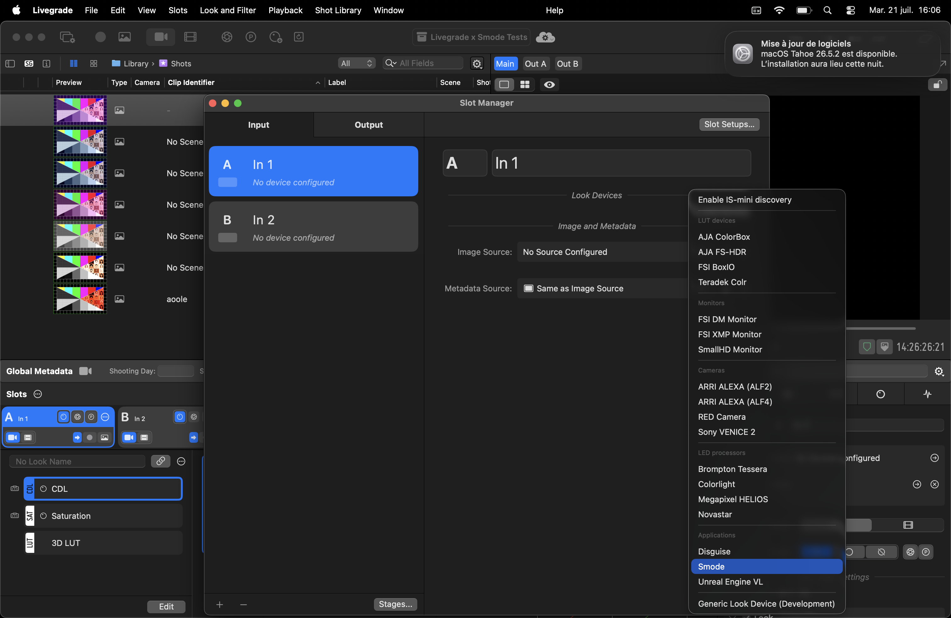Image resolution: width=951 pixels, height=618 pixels.
Task: Toggle aperture button on slot A
Action: point(77,417)
